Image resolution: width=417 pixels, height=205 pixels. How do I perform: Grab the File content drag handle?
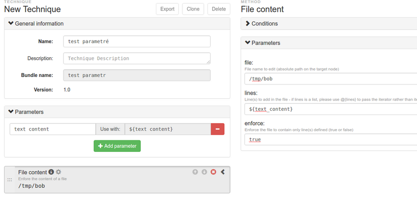point(9,180)
